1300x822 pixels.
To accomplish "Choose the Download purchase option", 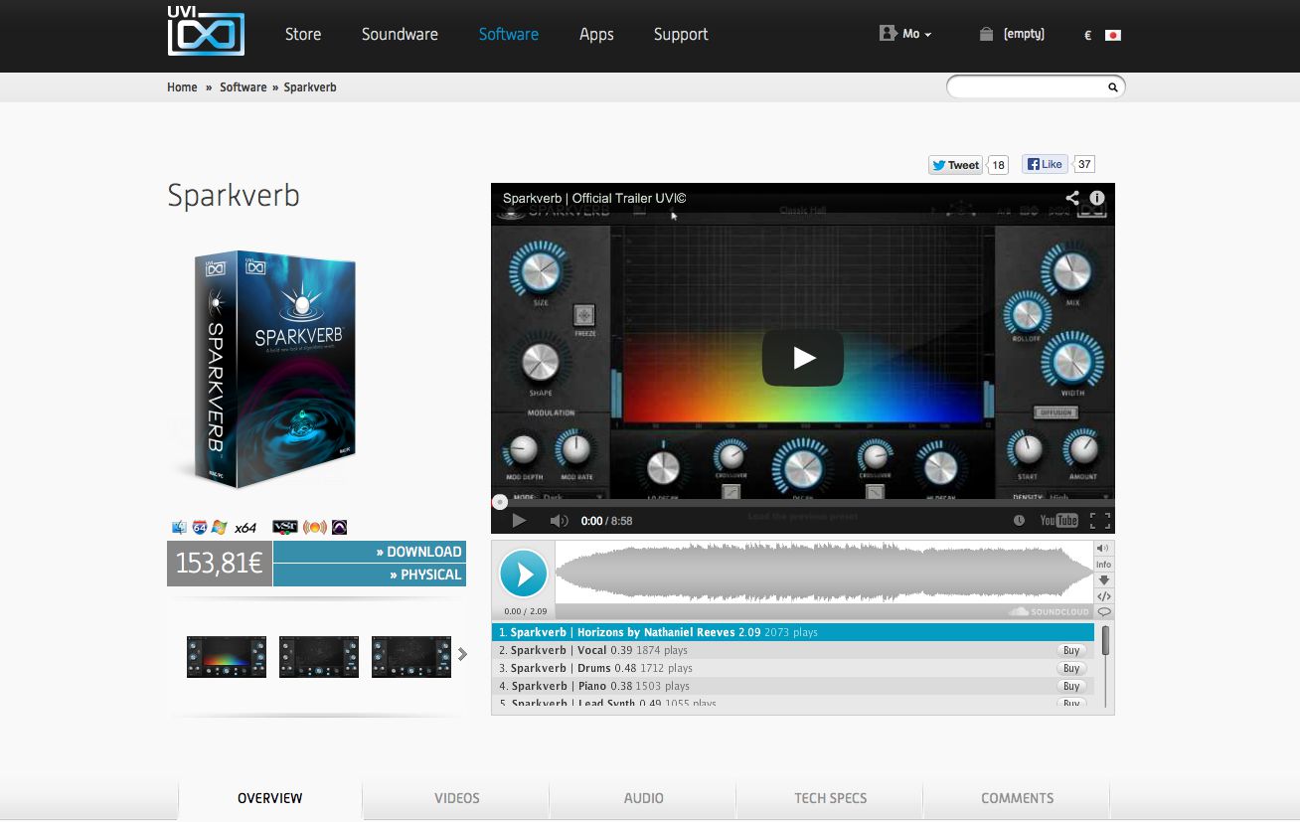I will [x=370, y=552].
